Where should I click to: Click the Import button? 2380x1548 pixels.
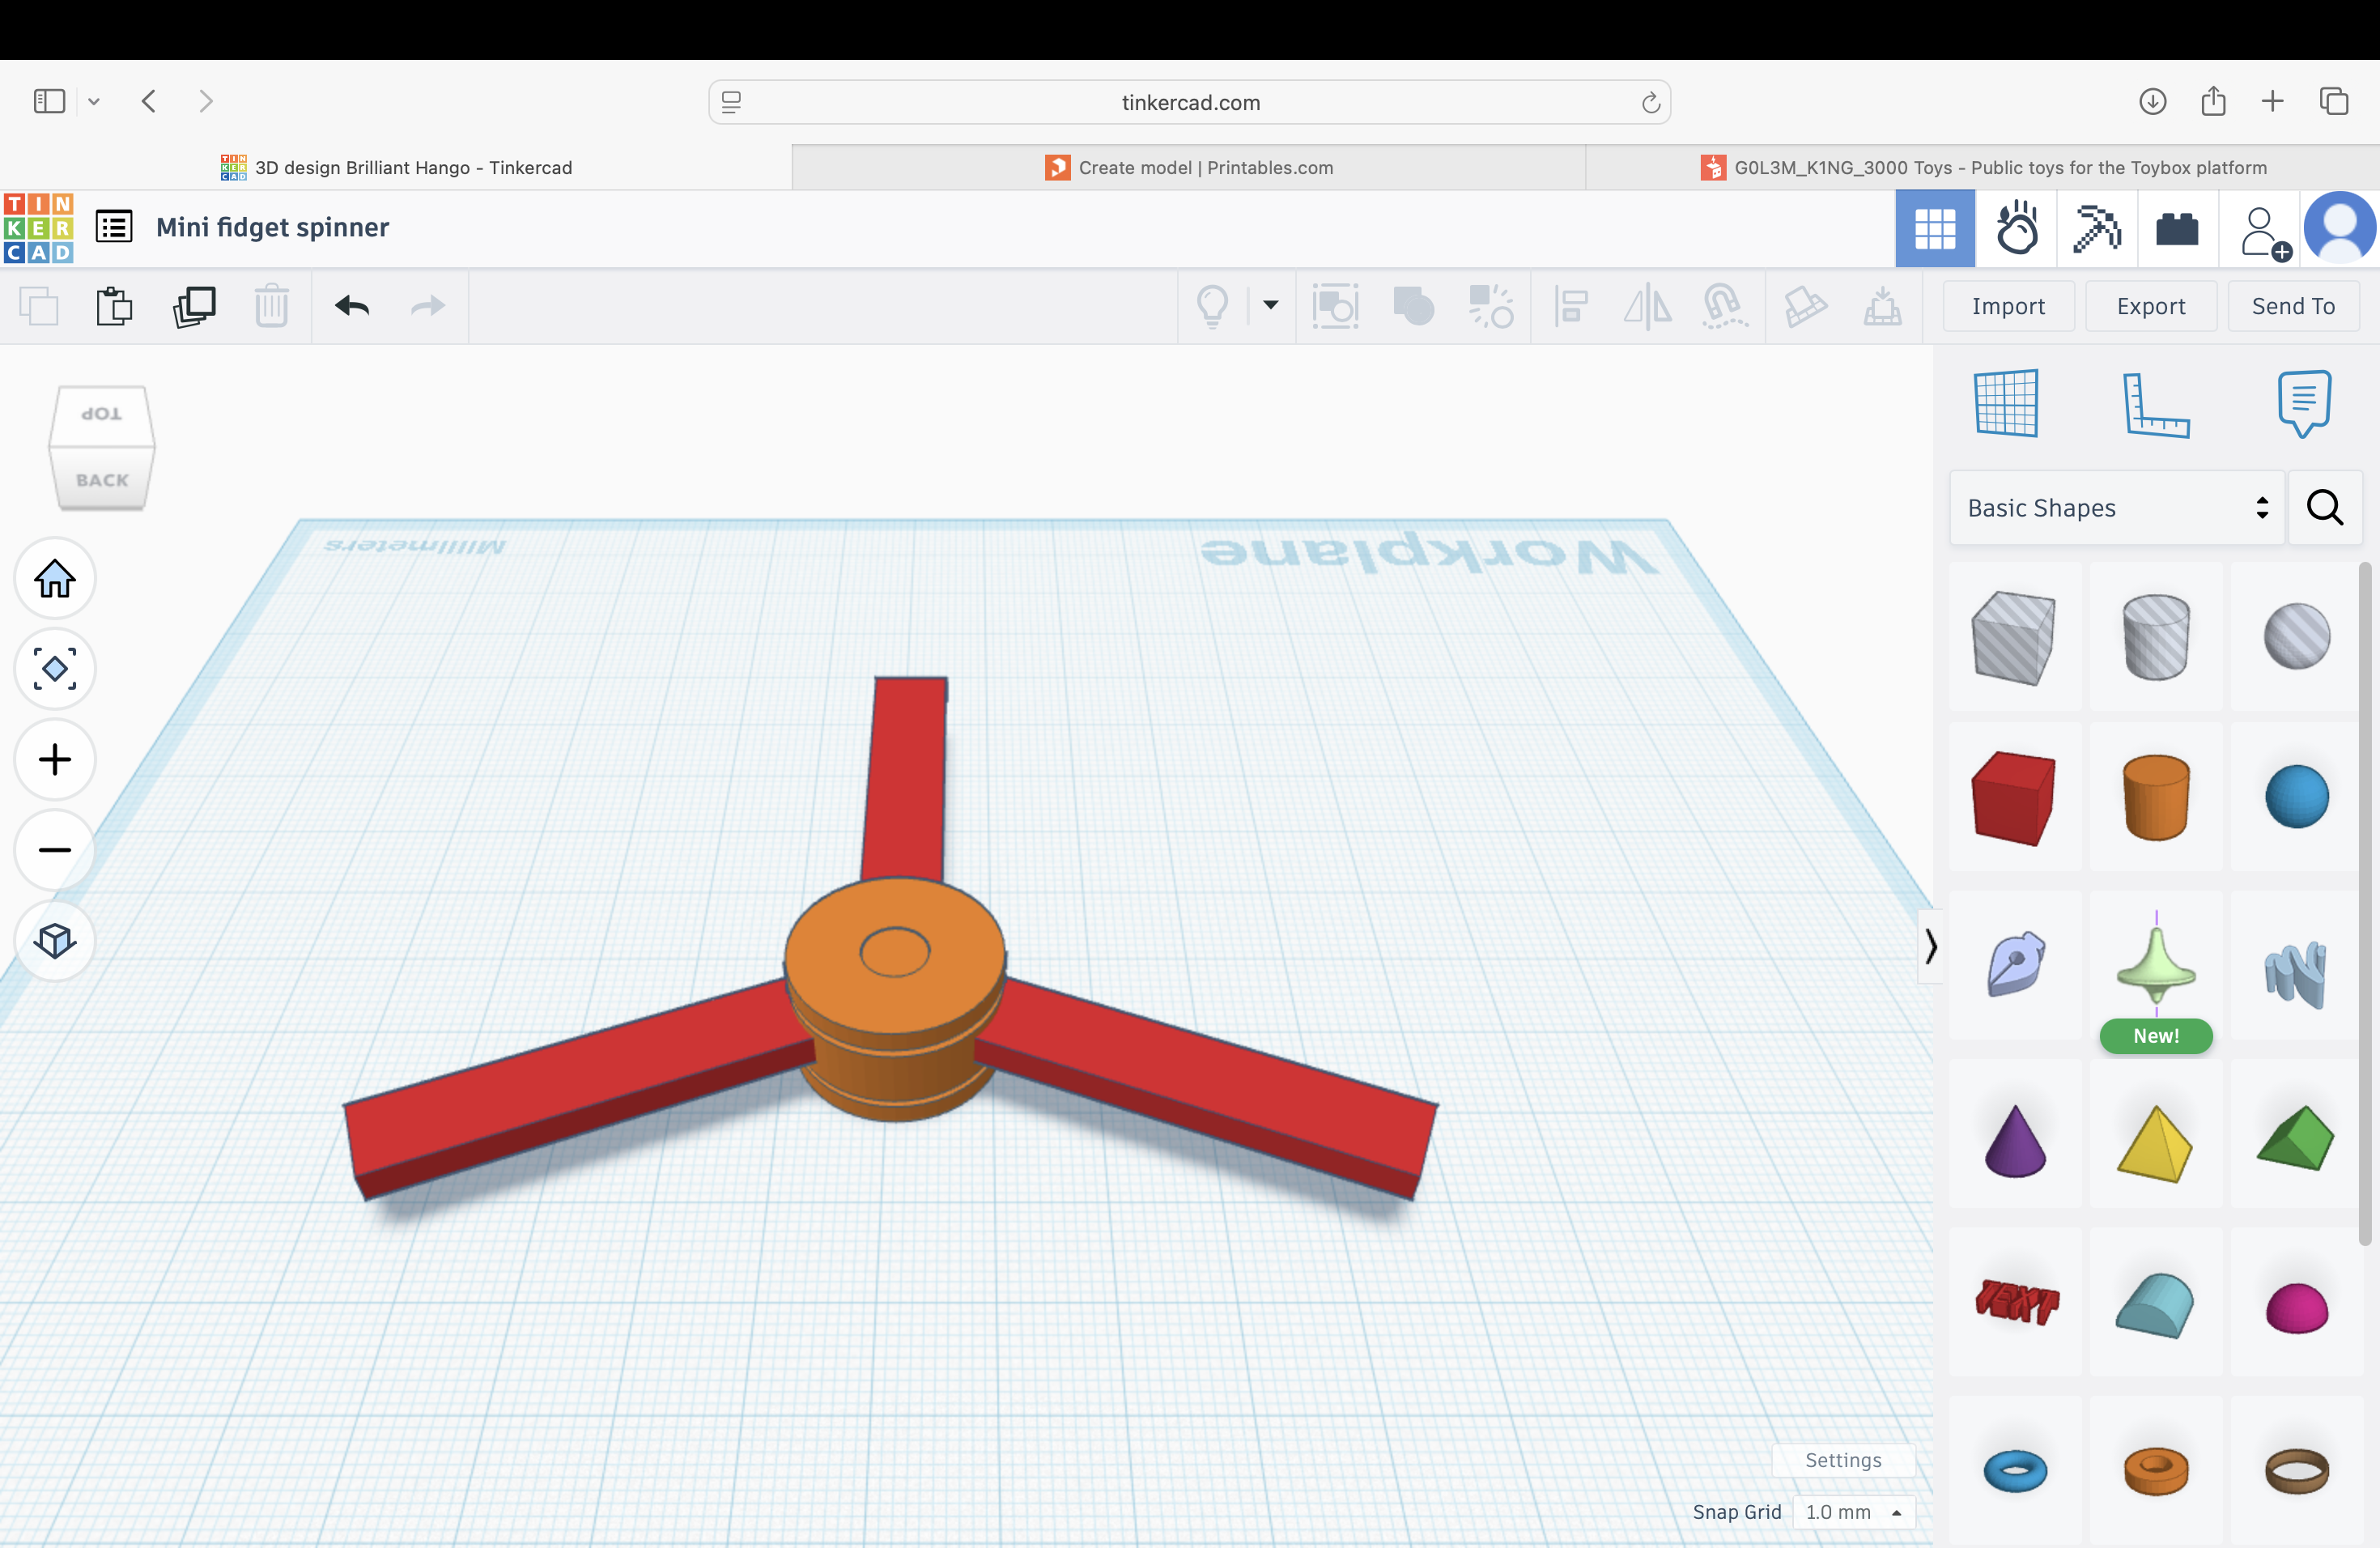click(2008, 306)
